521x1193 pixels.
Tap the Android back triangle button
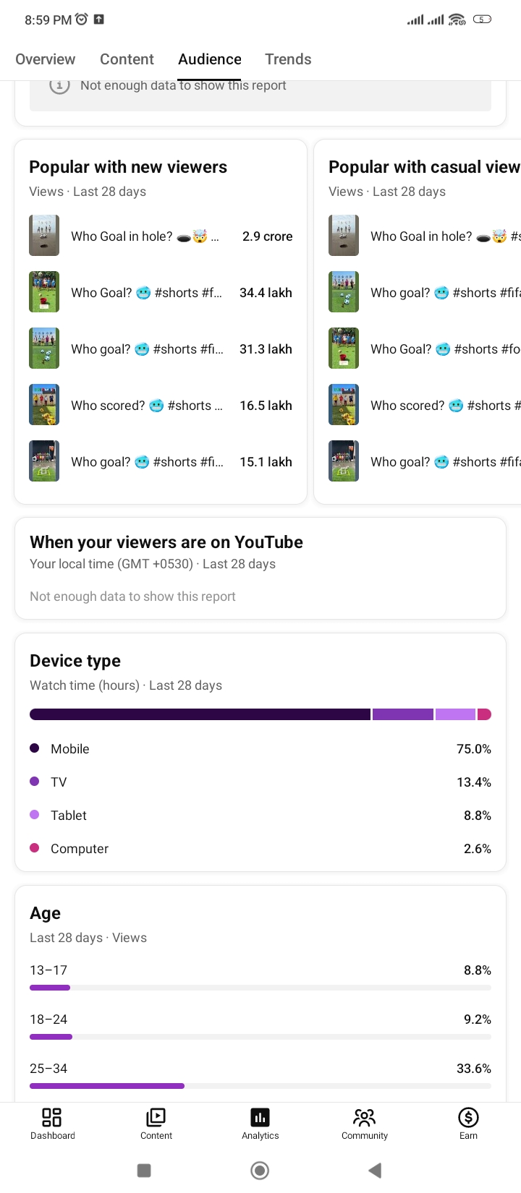coord(375,1171)
